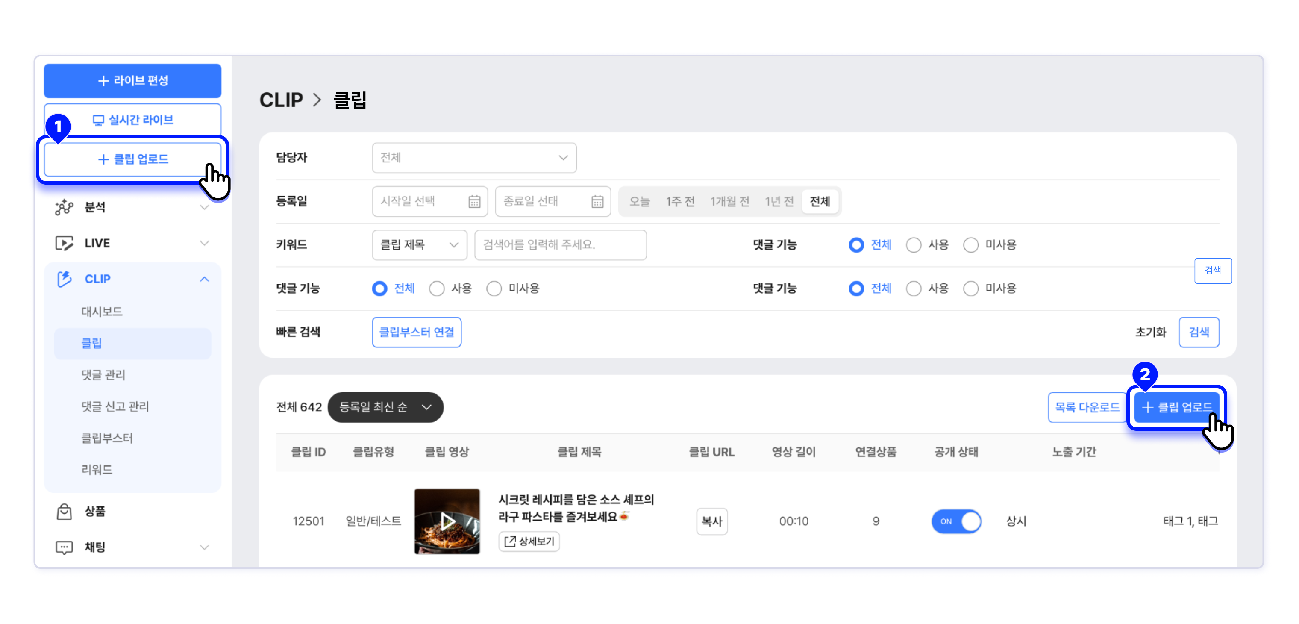
Task: Click the LIVE play icon in sidebar
Action: tap(64, 243)
